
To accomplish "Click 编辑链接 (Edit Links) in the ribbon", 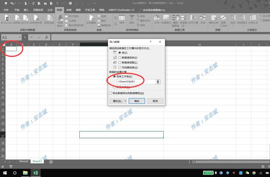I will point(104,25).
